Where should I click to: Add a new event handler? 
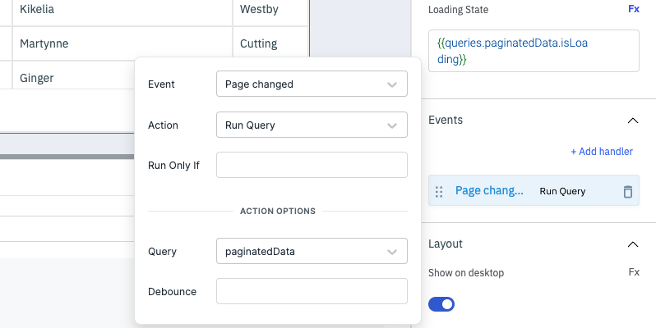pyautogui.click(x=601, y=152)
